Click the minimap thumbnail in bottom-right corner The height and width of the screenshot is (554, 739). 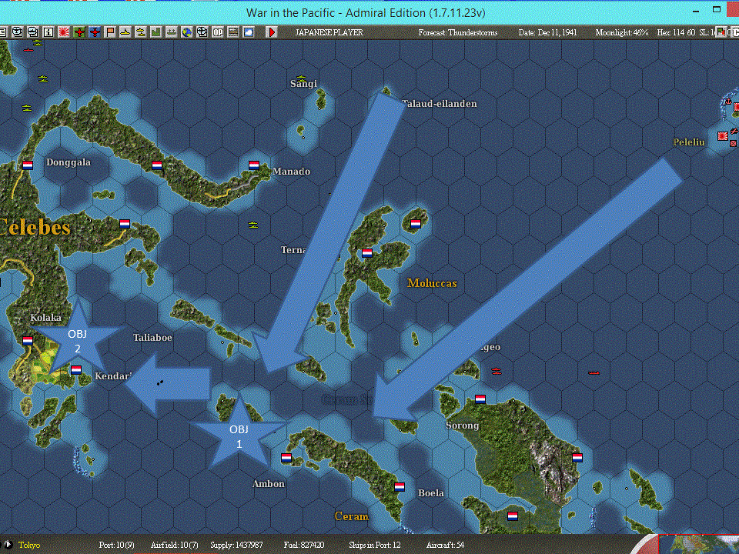[700, 545]
